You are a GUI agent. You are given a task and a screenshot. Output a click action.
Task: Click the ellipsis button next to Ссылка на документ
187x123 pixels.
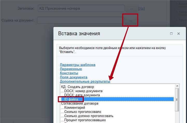pos(130,20)
